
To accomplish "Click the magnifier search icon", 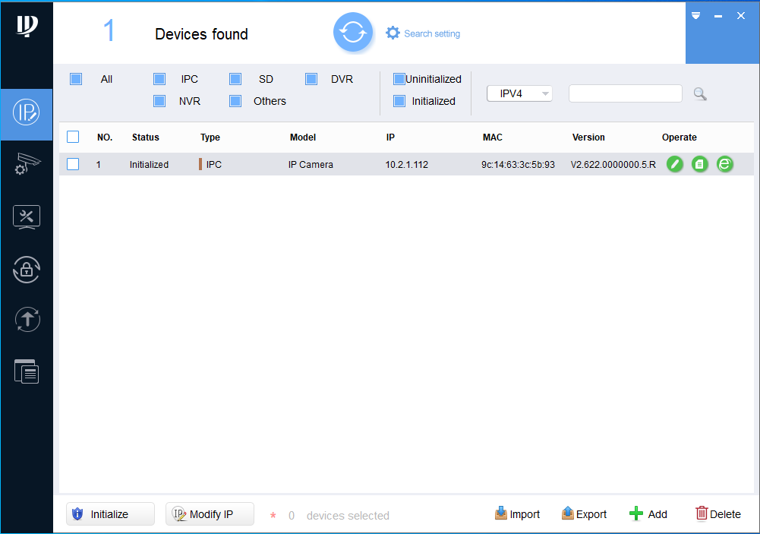I will [x=699, y=93].
